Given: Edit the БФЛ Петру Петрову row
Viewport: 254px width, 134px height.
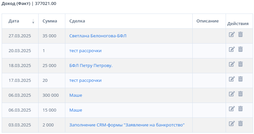Looking at the screenshot, I should [232, 64].
